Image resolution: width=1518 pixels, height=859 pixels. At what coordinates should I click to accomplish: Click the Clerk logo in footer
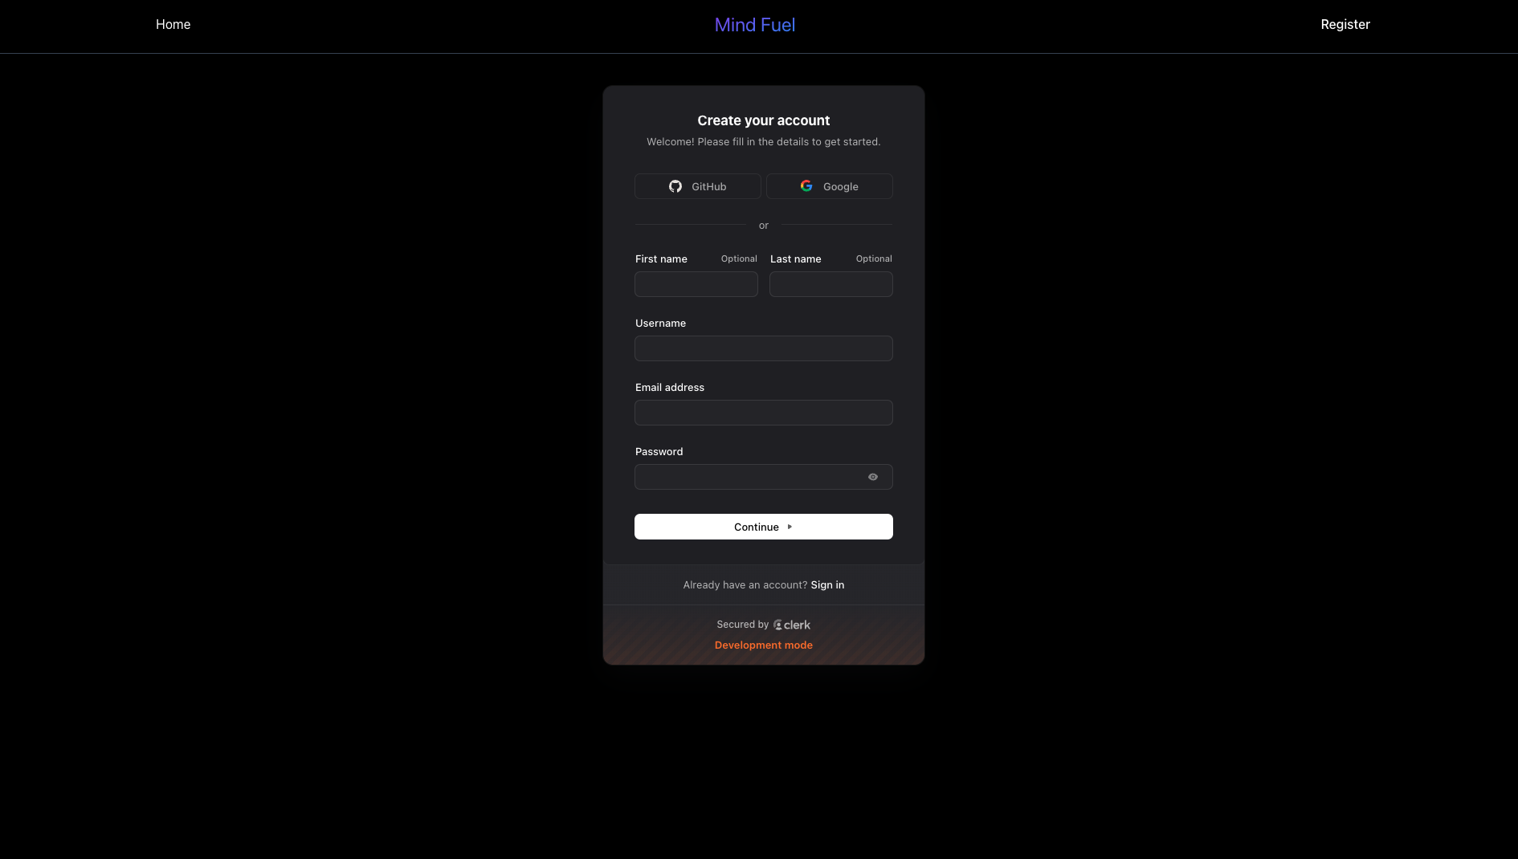792,625
